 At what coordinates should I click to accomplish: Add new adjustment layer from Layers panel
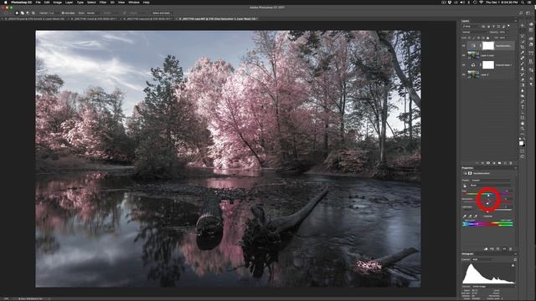coord(493,162)
